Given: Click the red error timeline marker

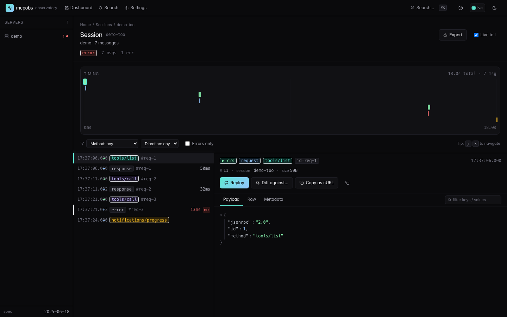Looking at the screenshot, I should tap(428, 113).
